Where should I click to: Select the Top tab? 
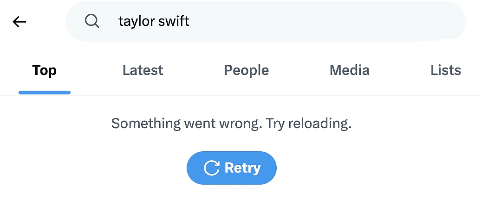[45, 70]
